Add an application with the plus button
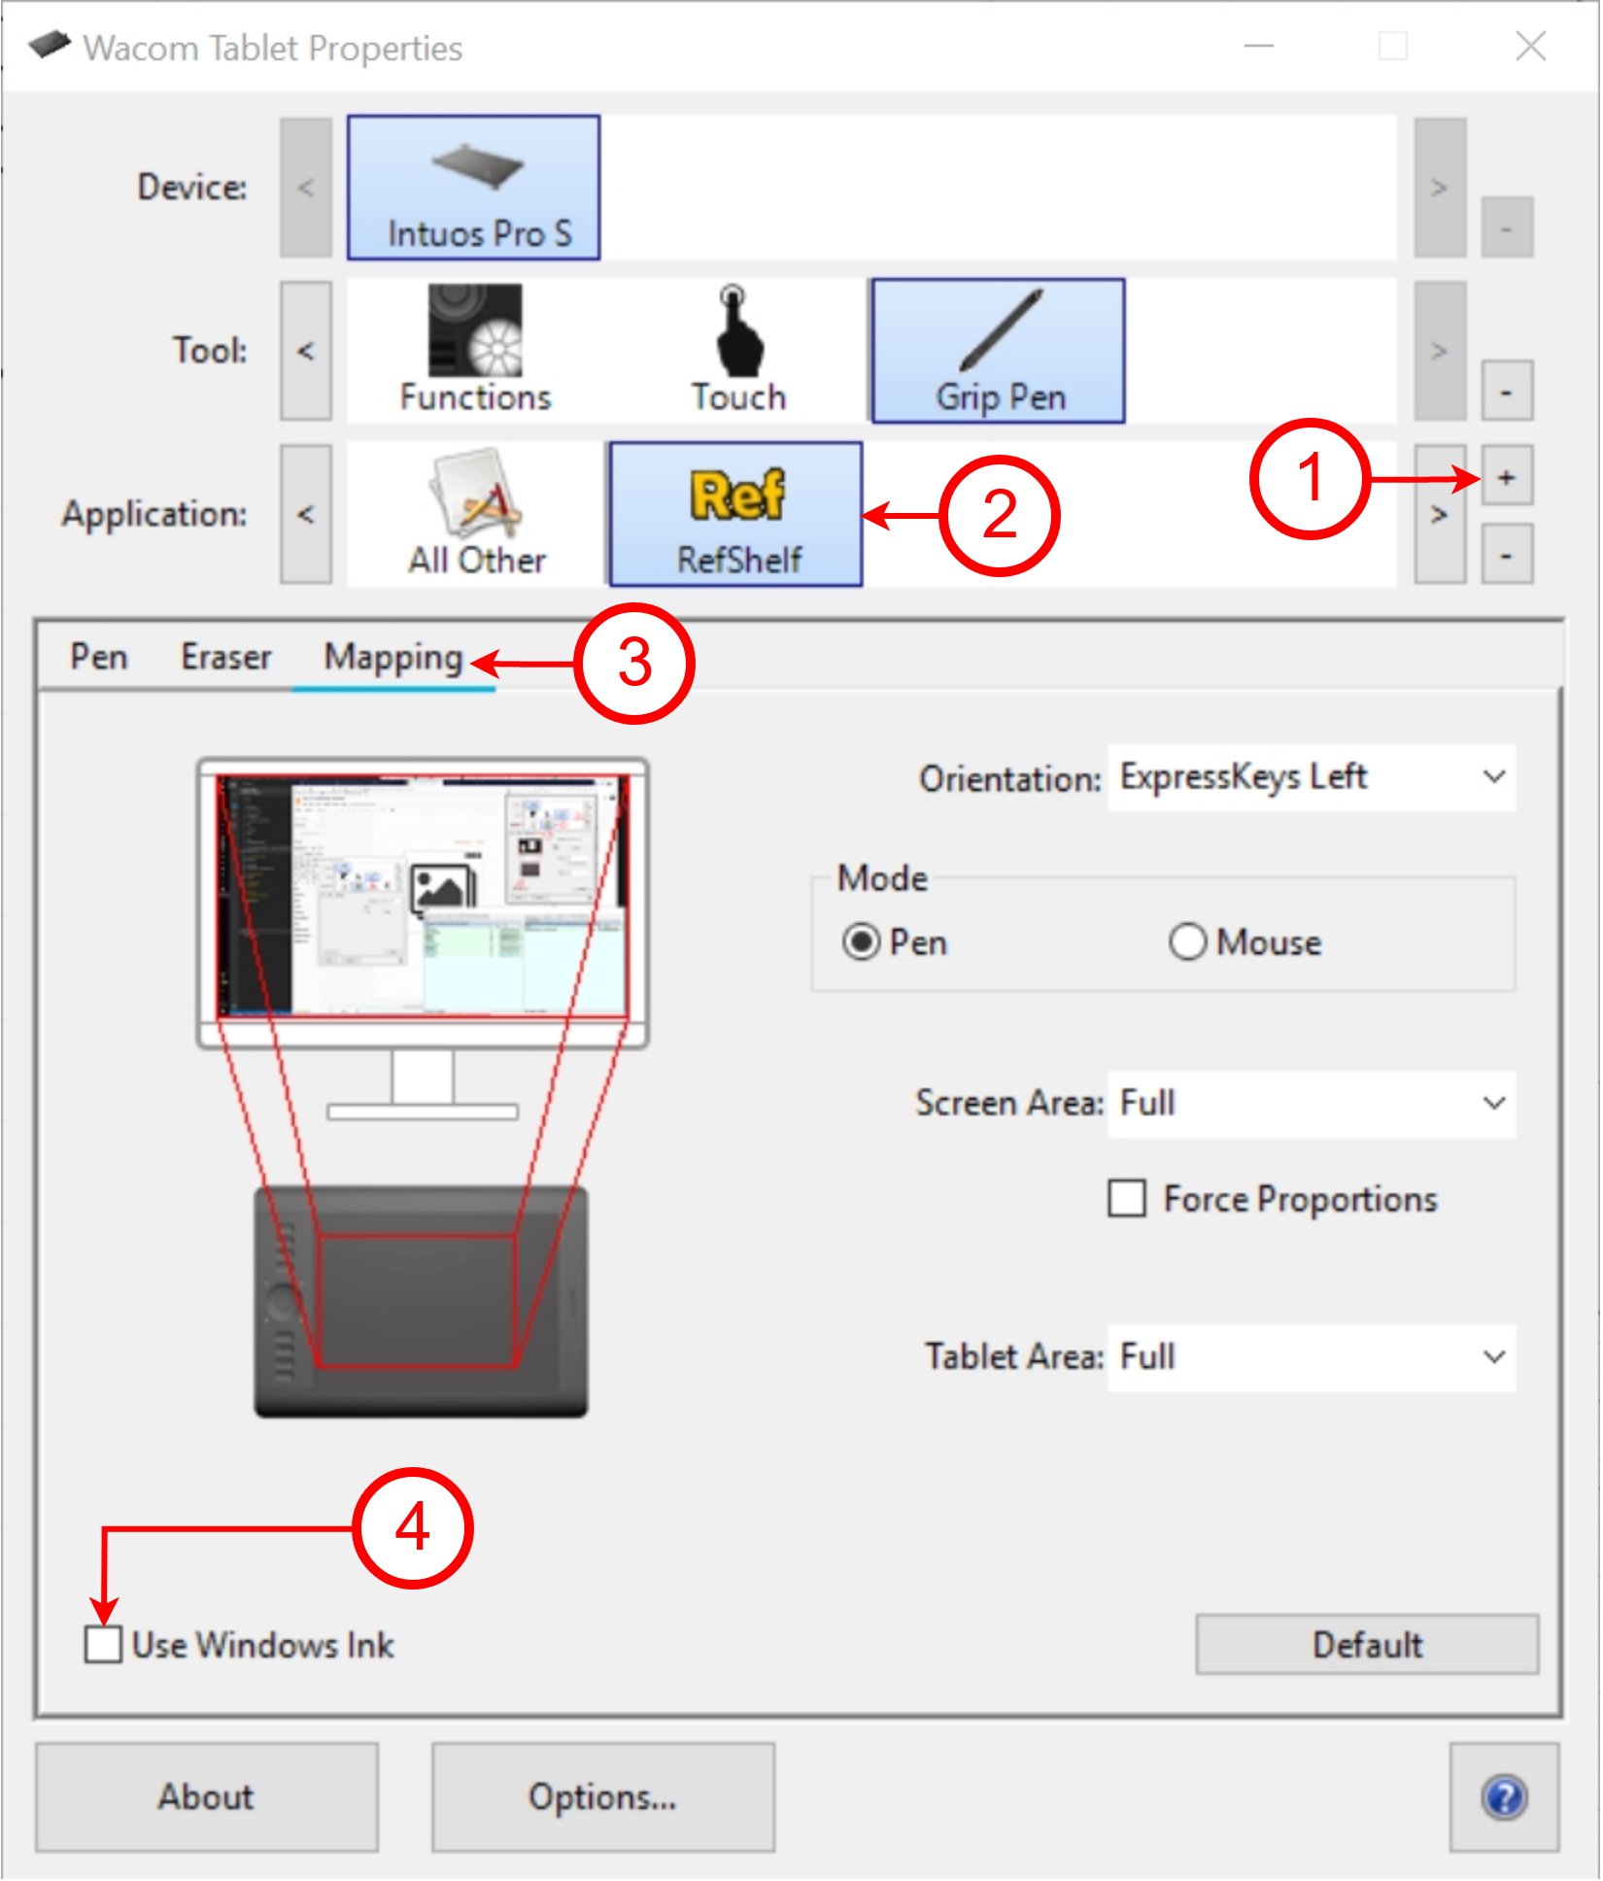Viewport: 1603px width, 1881px height. (1506, 477)
